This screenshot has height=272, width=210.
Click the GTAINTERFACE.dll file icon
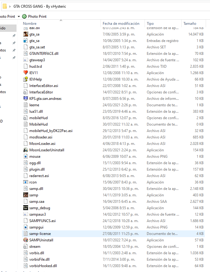26,53
